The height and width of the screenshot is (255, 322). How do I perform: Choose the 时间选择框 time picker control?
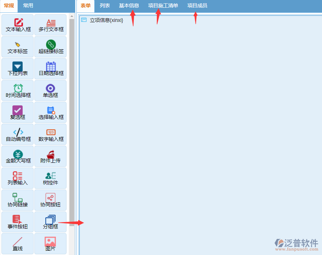click(18, 91)
